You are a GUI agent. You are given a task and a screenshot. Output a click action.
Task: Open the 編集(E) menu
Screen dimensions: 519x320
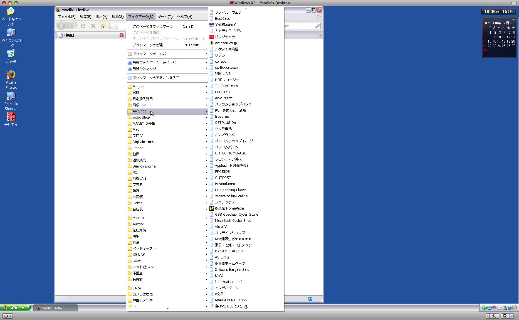86,17
